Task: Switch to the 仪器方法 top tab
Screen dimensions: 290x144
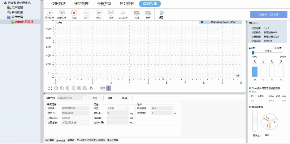Action: pos(58,4)
